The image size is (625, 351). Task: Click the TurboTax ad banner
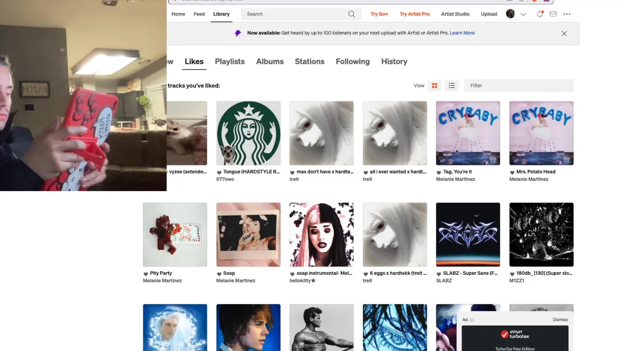(x=515, y=338)
